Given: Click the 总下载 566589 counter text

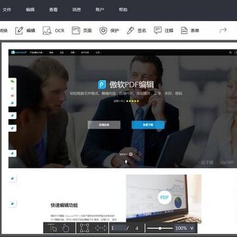Looking at the screenshot, I should (218, 163).
